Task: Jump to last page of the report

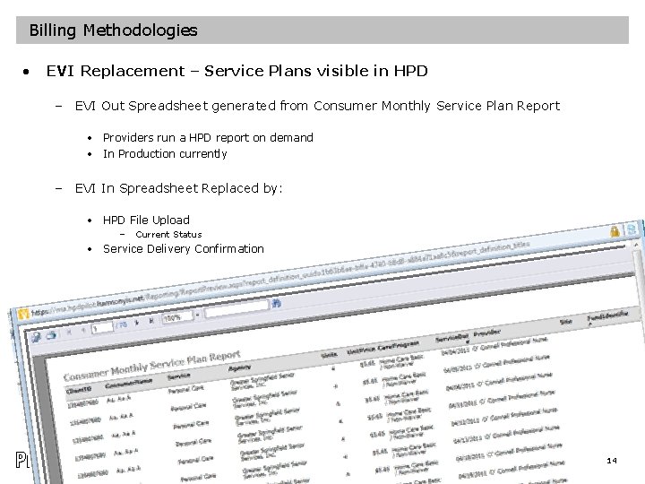Action: pos(151,321)
